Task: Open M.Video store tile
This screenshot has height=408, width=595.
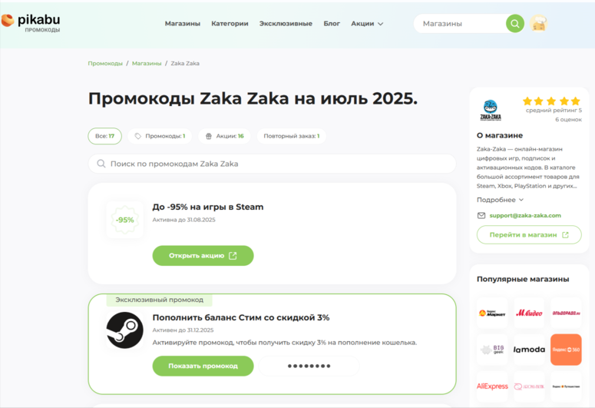Action: tap(529, 313)
